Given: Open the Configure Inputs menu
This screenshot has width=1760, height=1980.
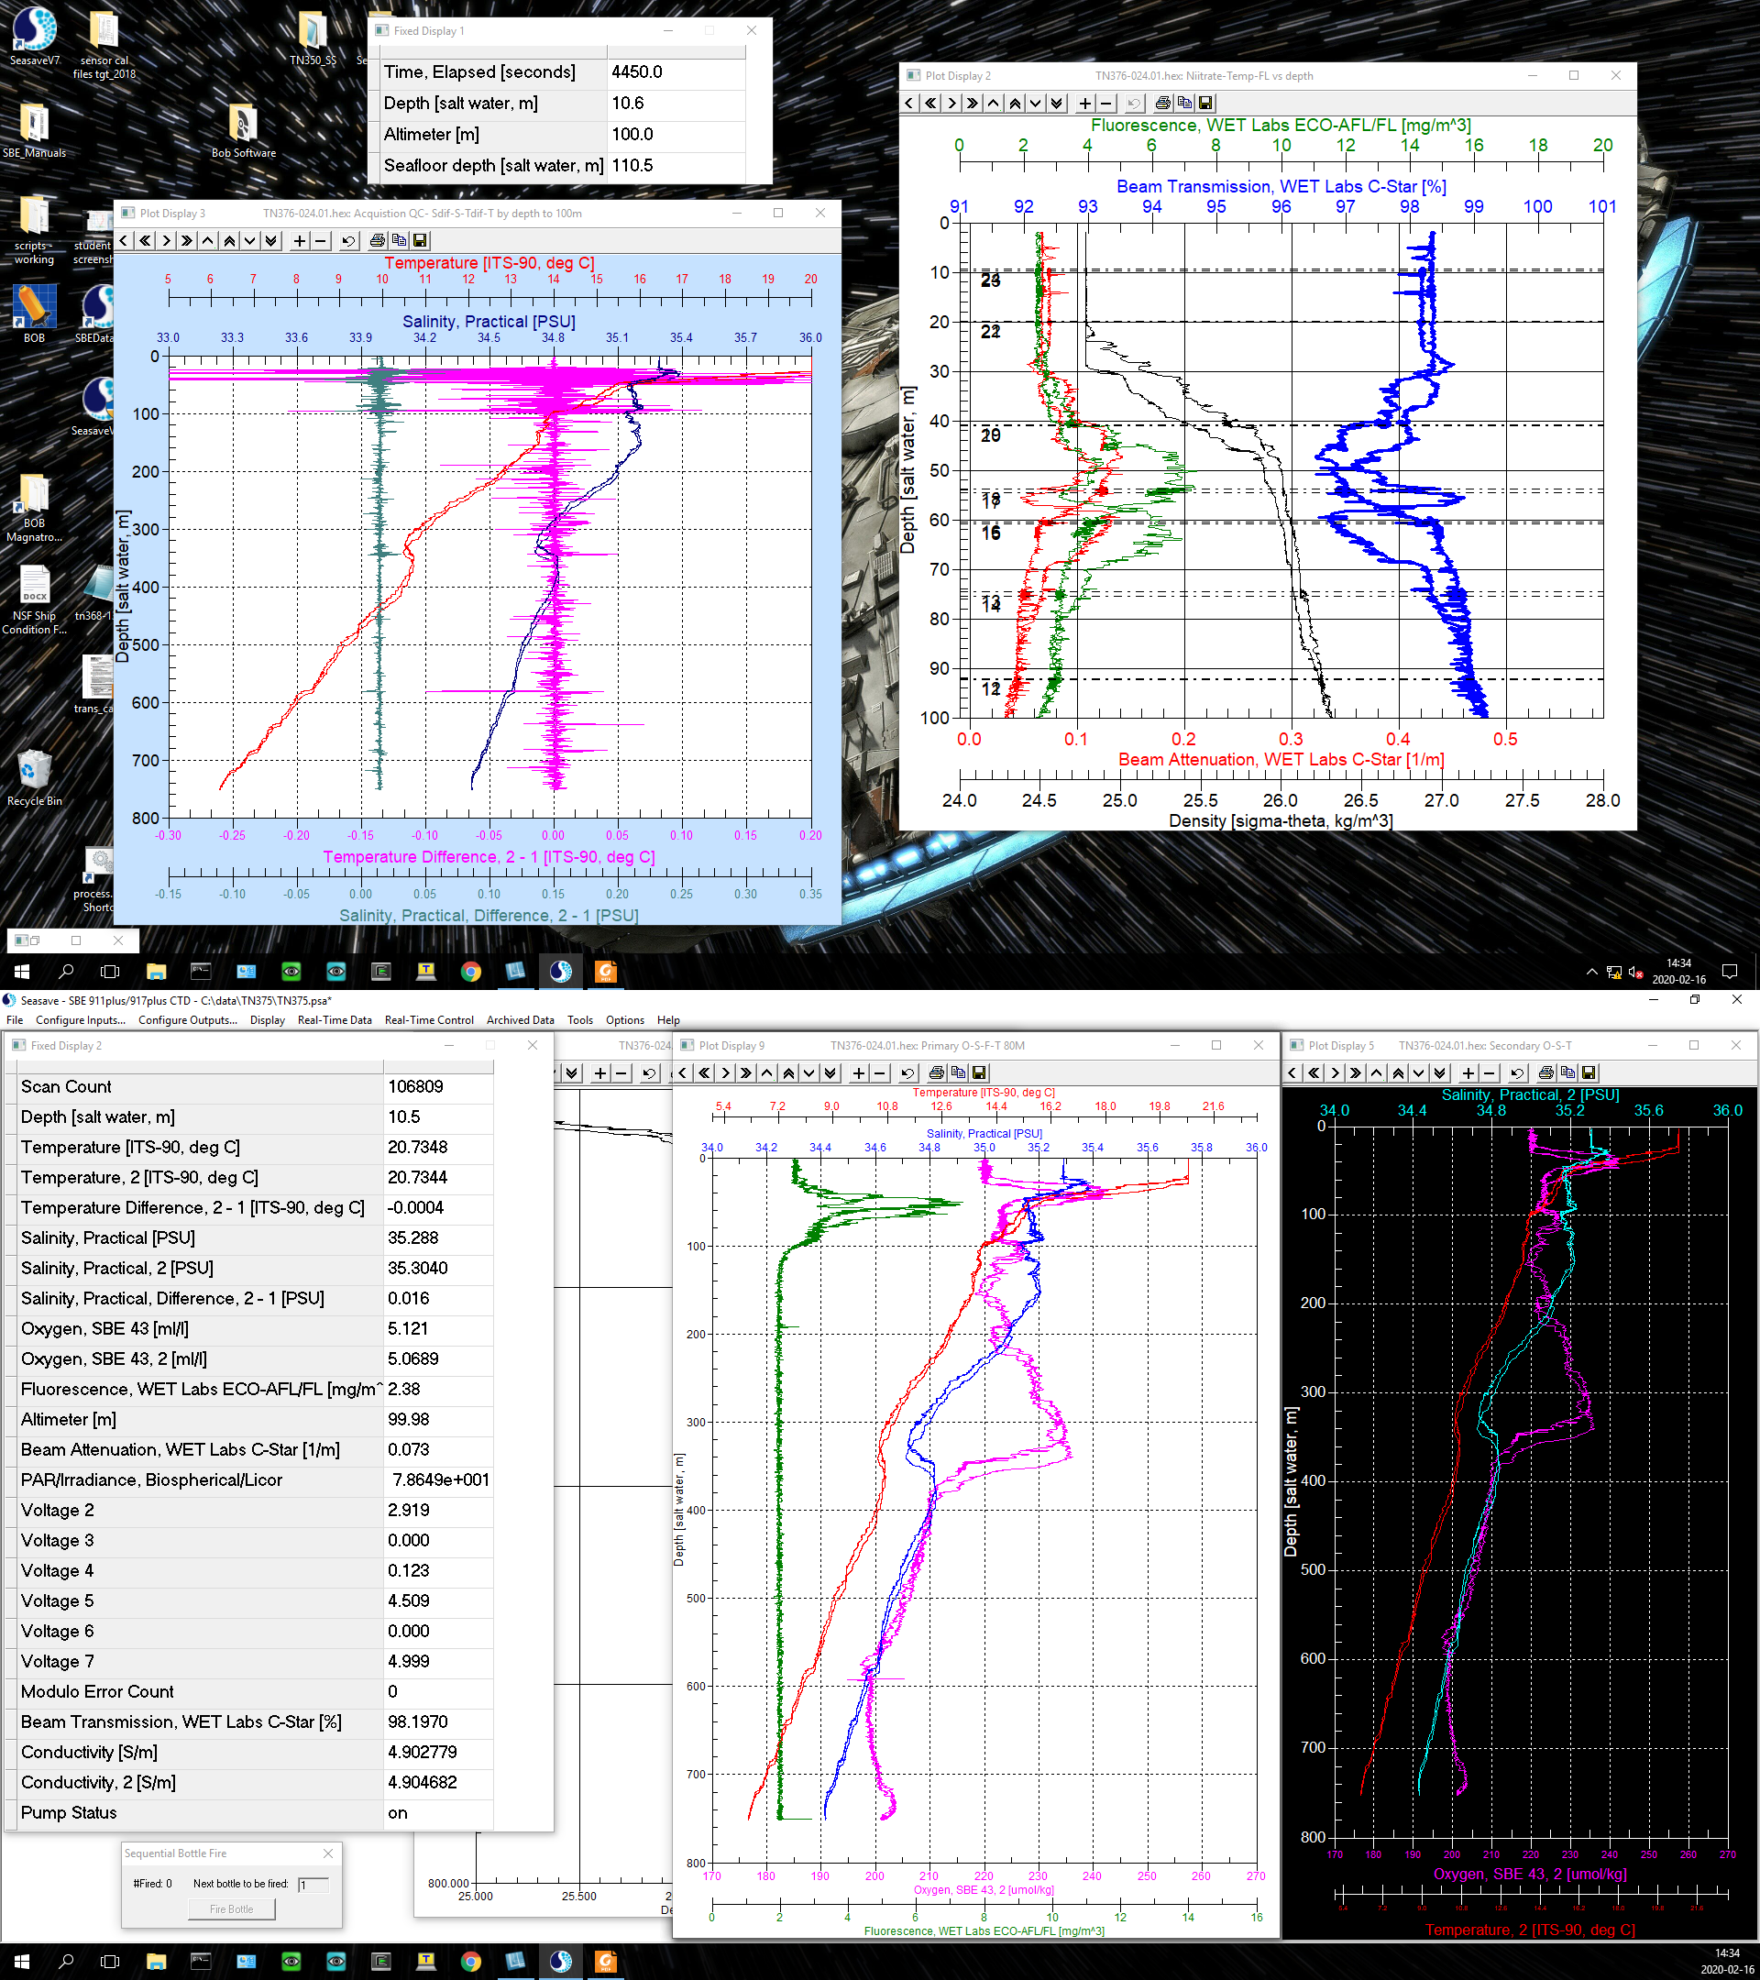Looking at the screenshot, I should coord(81,1020).
